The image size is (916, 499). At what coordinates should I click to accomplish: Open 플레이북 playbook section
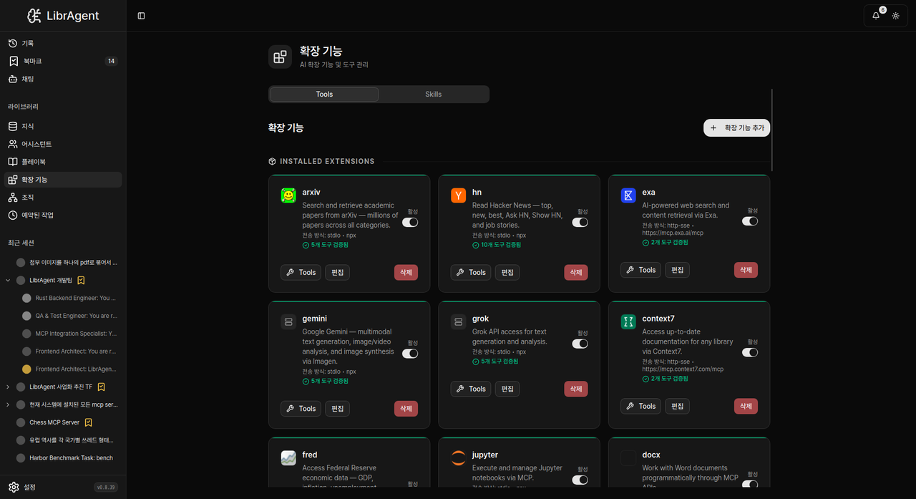pyautogui.click(x=63, y=162)
